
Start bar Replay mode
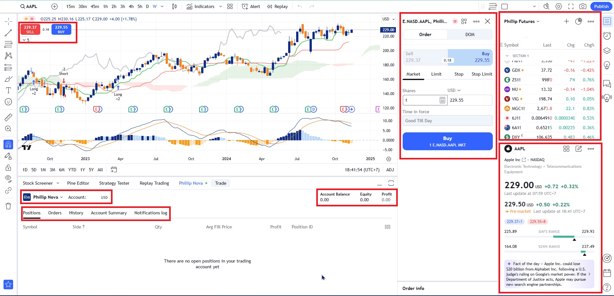click(x=277, y=6)
